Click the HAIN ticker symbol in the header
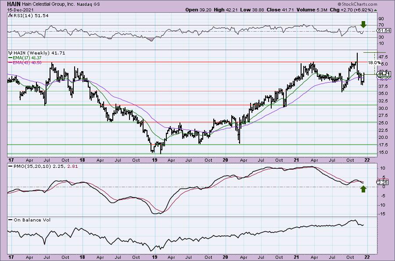This screenshot has height=261, width=395. [x=14, y=4]
